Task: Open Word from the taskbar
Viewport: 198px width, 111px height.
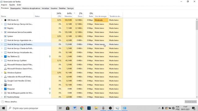Action: coord(75,108)
